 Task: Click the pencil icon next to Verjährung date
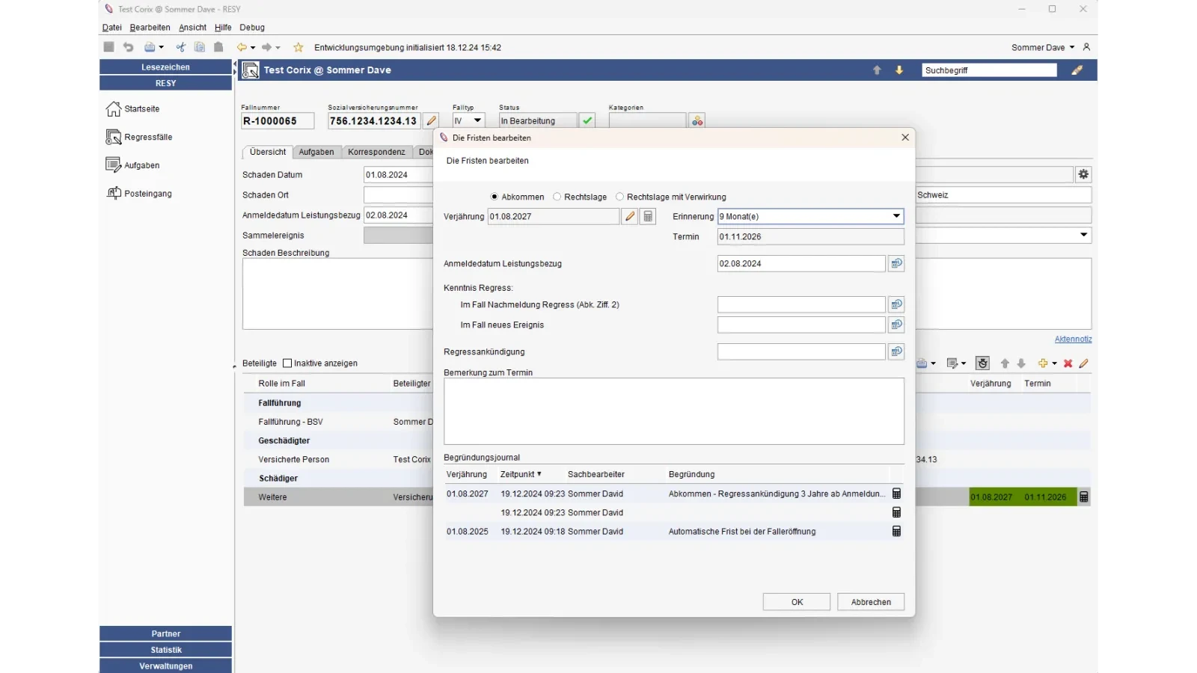[x=630, y=217]
